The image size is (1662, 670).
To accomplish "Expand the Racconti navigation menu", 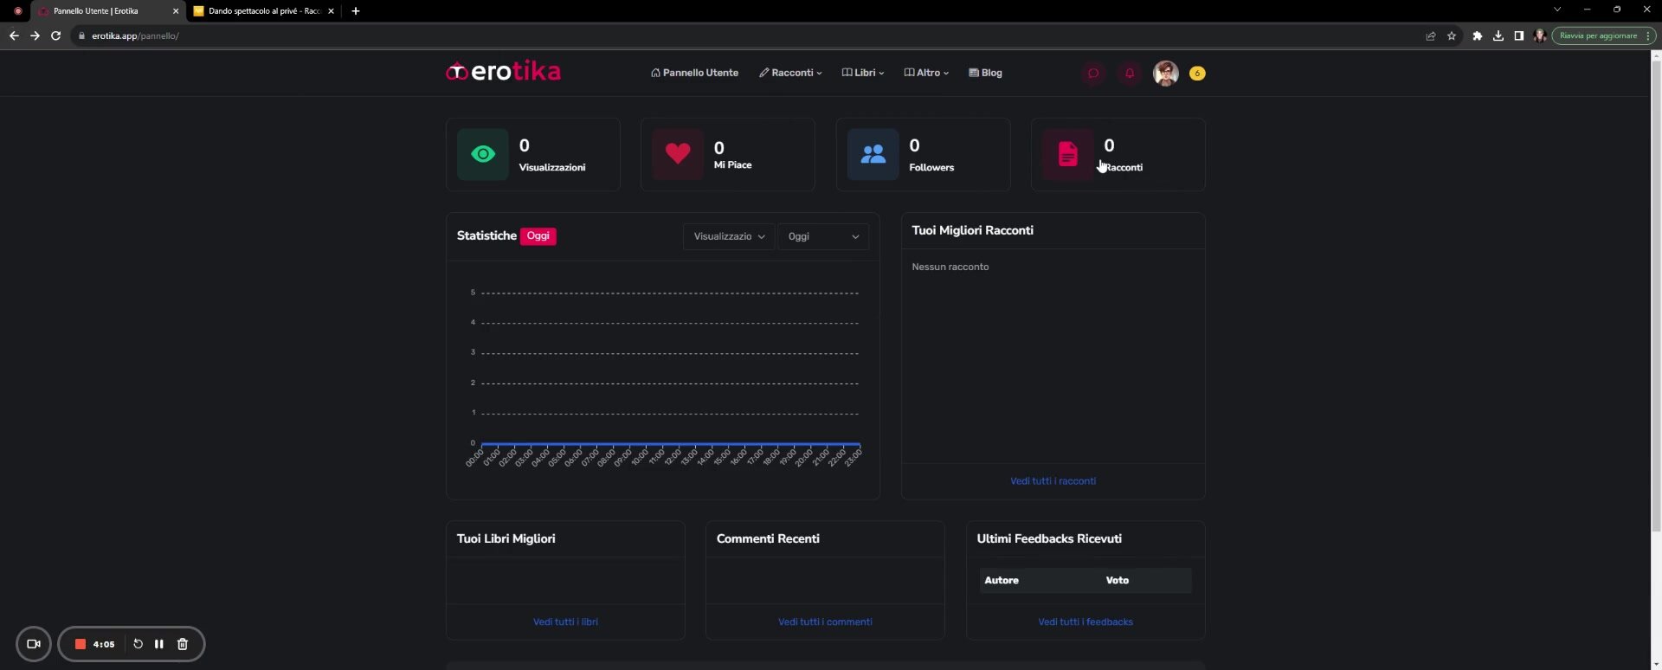I will pos(790,73).
